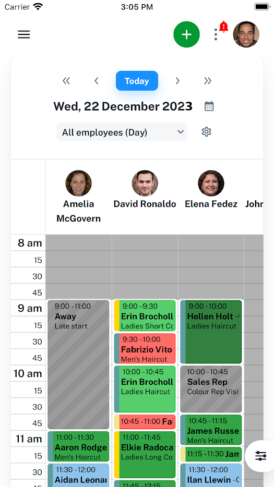The image size is (274, 487).
Task: Open calendar settings gear icon
Action: [x=206, y=132]
